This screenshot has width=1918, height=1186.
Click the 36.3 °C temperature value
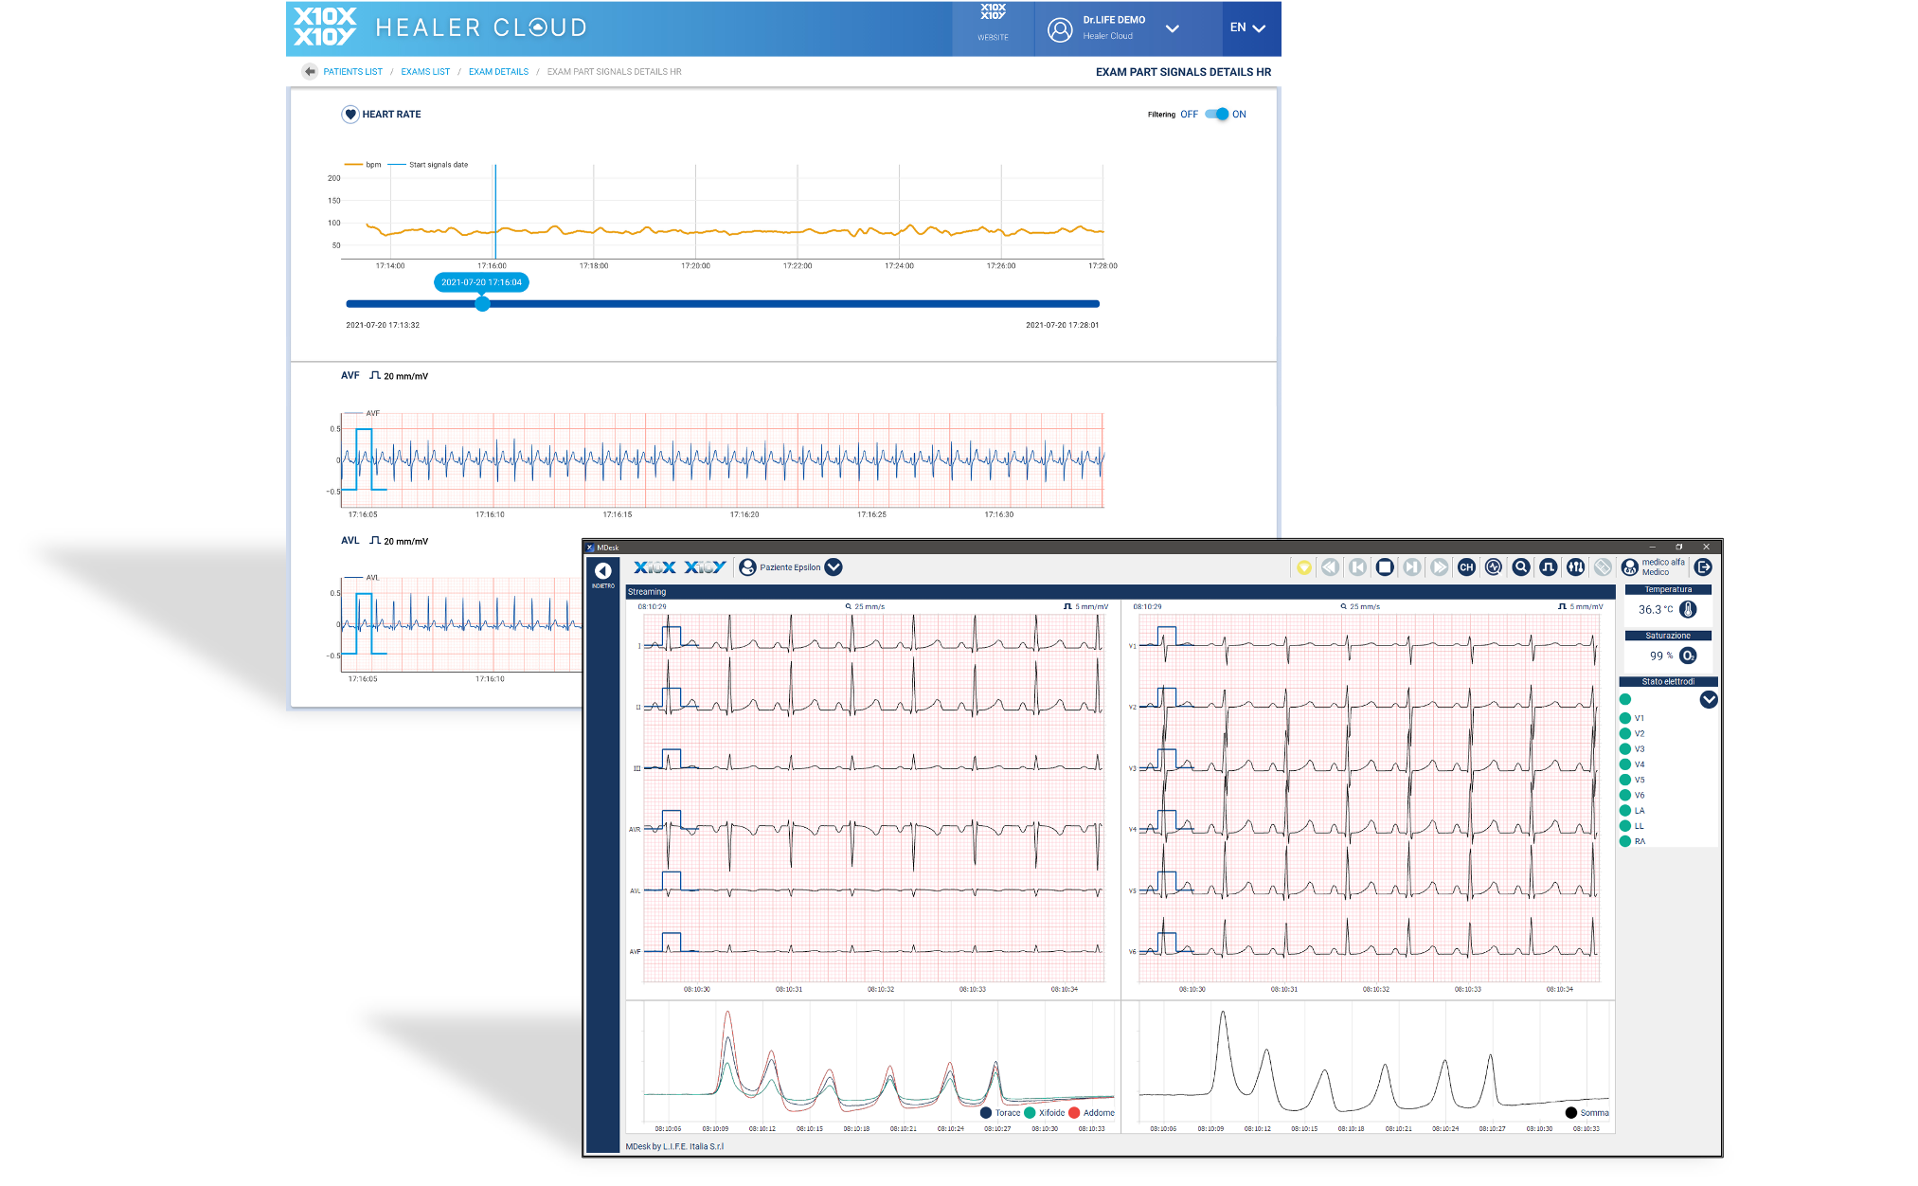coord(1656,610)
